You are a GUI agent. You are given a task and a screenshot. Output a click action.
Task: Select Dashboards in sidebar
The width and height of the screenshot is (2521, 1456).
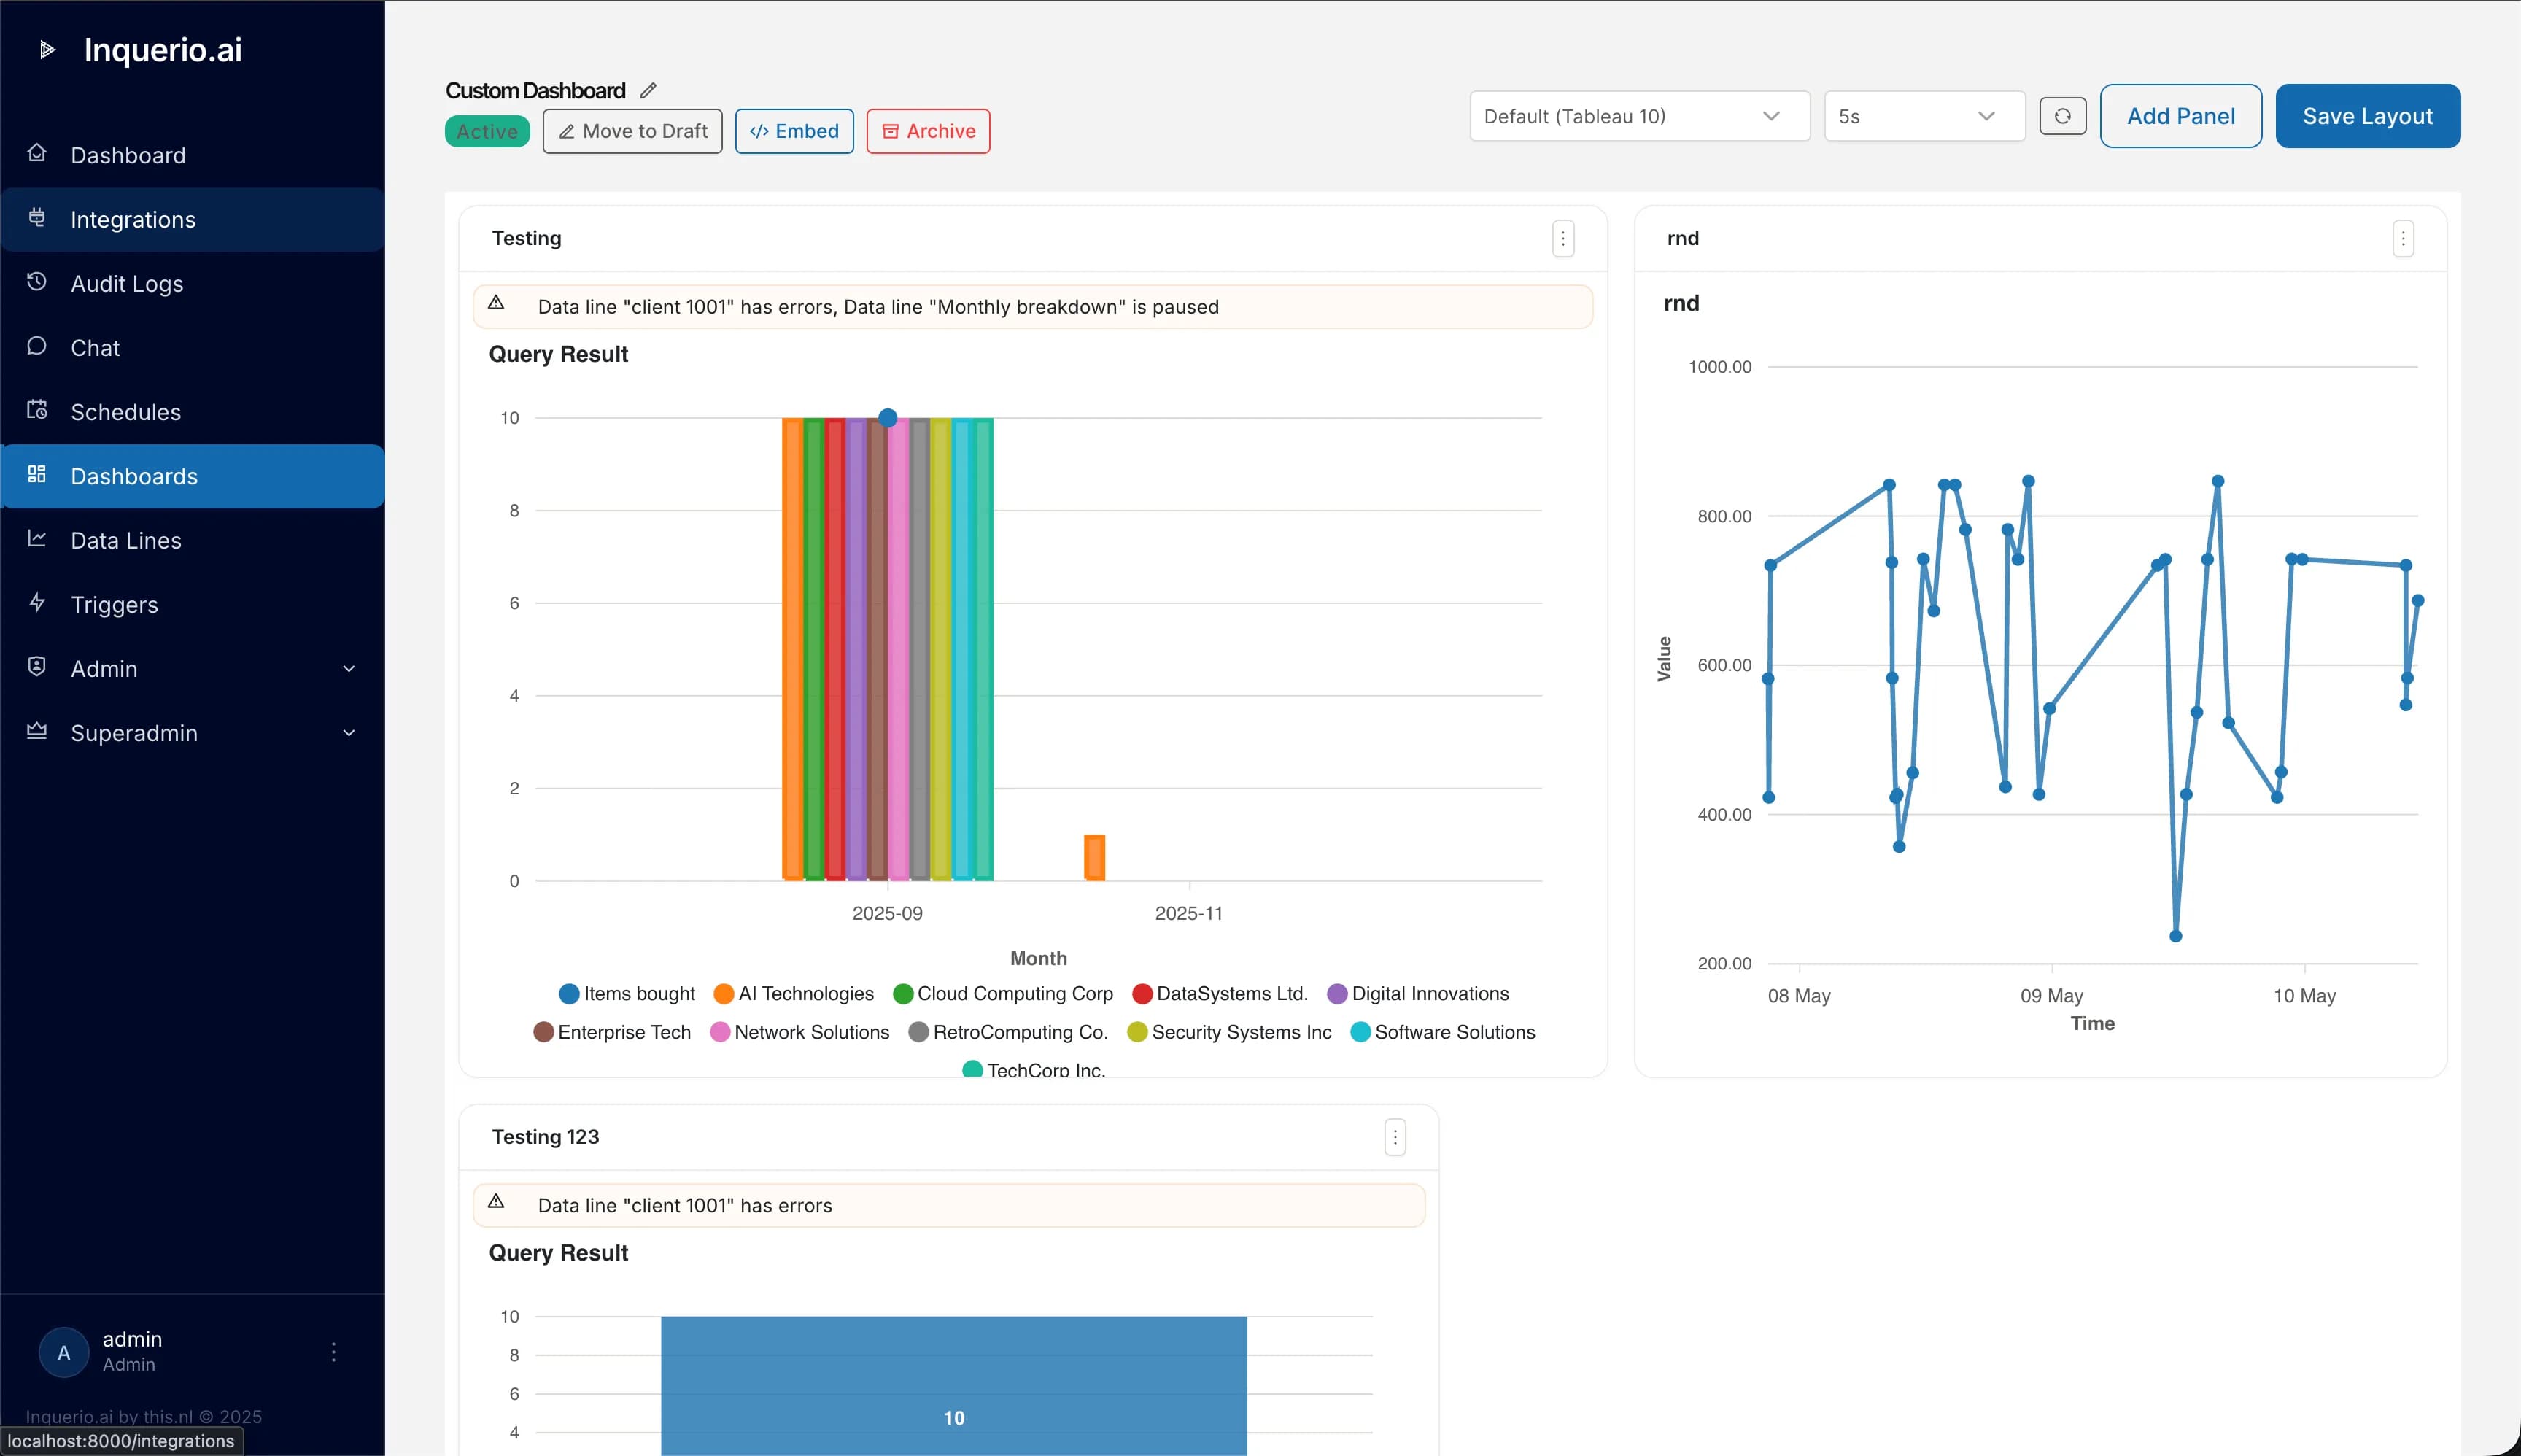click(x=193, y=476)
